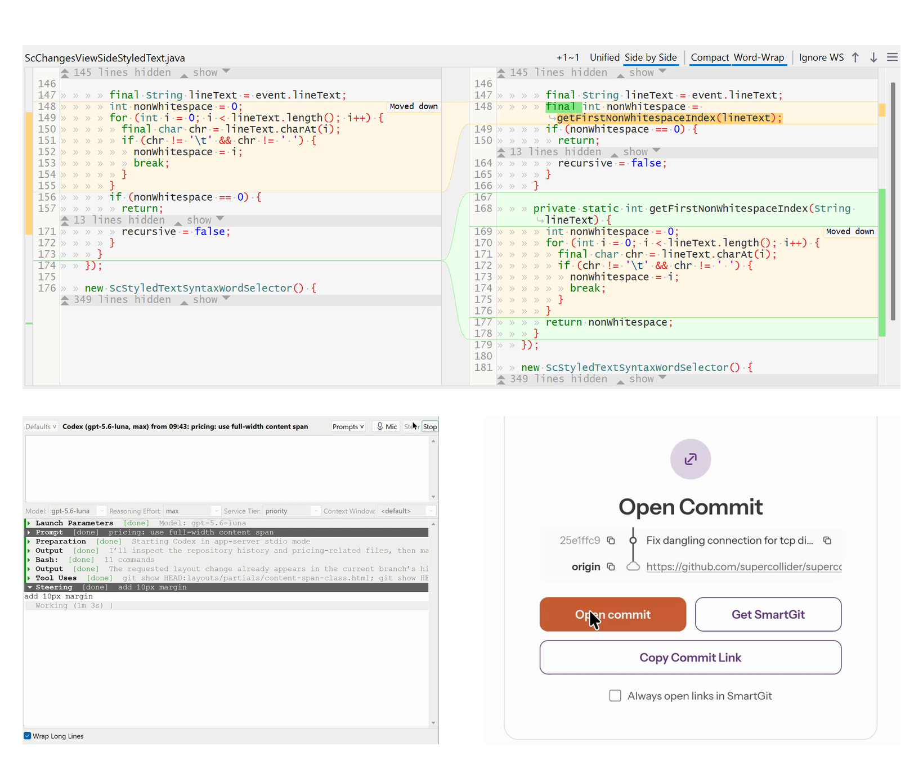Uncheck Wrap Long Lines checkbox
This screenshot has width=923, height=765.
coord(28,736)
